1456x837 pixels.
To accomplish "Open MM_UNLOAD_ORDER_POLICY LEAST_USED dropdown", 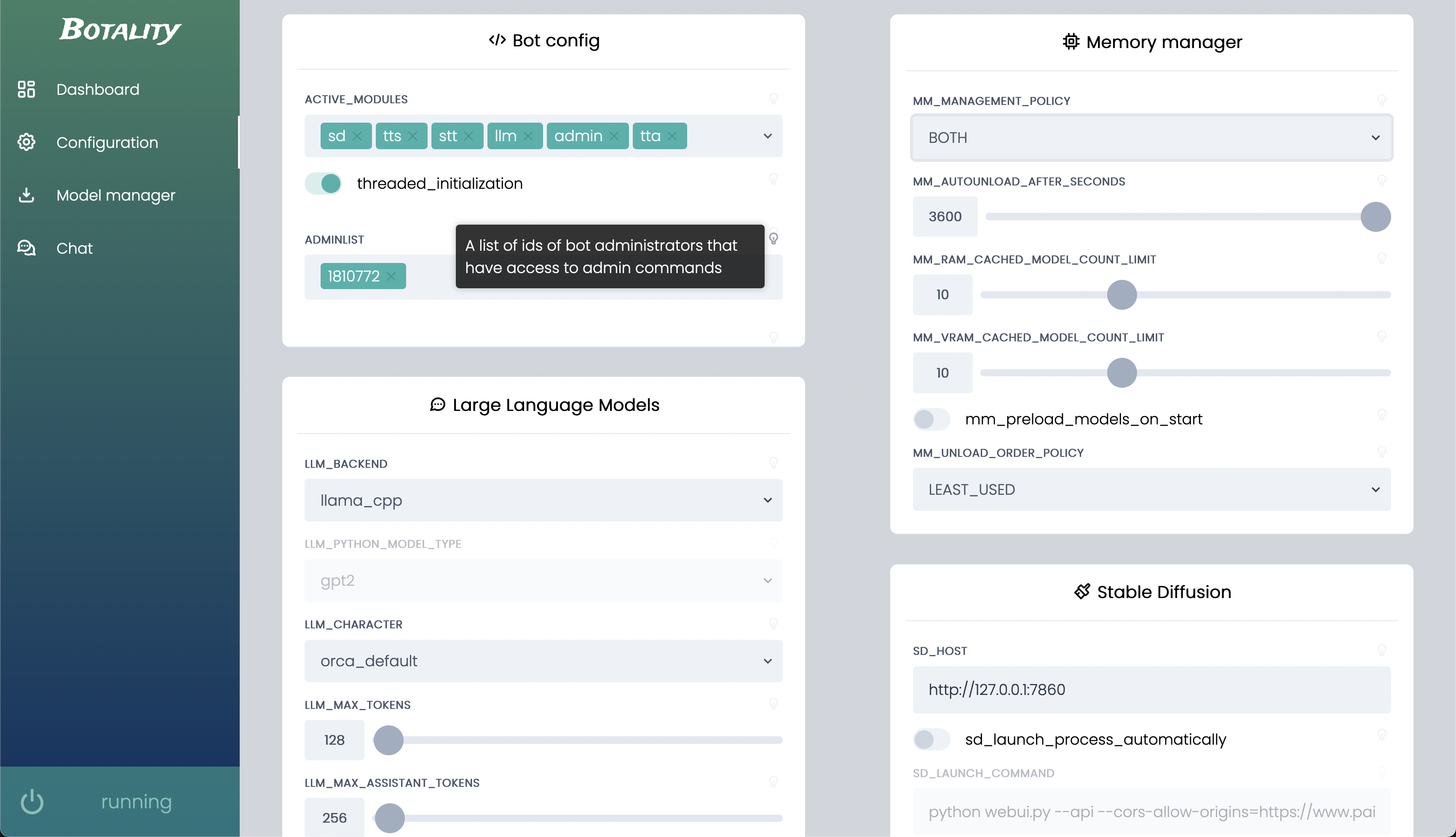I will [x=1151, y=490].
